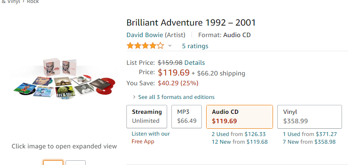This screenshot has width=348, height=165.
Task: Click the Listen with our text link
Action: (x=151, y=133)
